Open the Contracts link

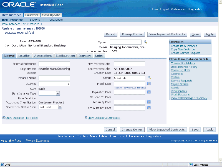177,74
